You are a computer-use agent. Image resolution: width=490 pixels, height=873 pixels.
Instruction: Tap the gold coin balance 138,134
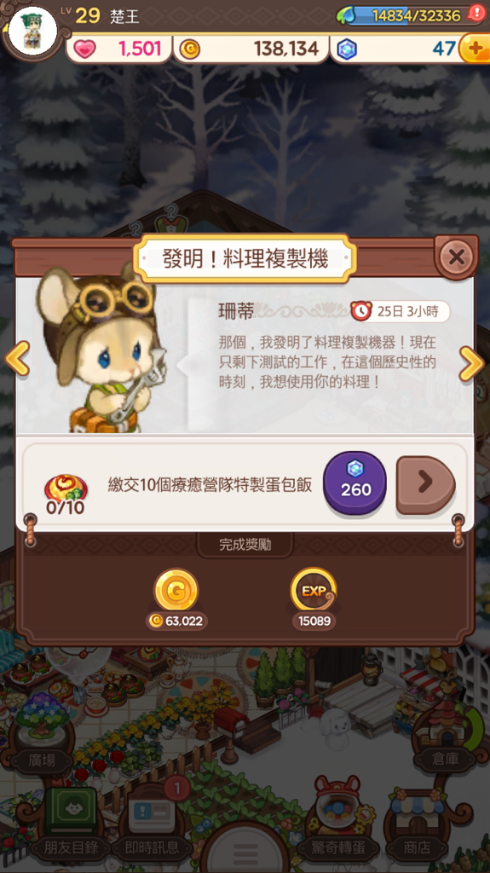[x=251, y=49]
